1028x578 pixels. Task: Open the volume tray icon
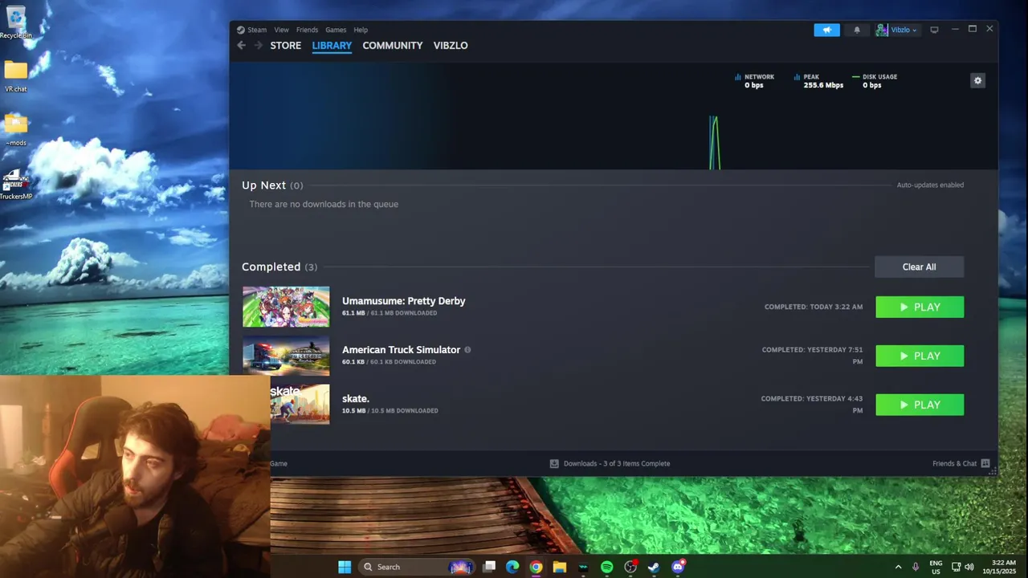point(969,567)
